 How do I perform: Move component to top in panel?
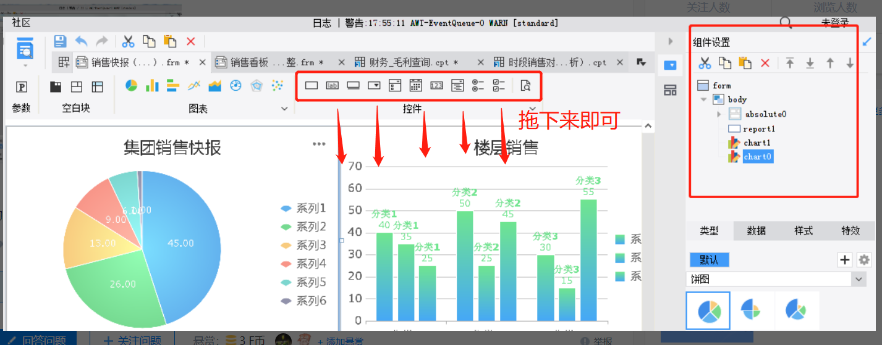point(790,63)
